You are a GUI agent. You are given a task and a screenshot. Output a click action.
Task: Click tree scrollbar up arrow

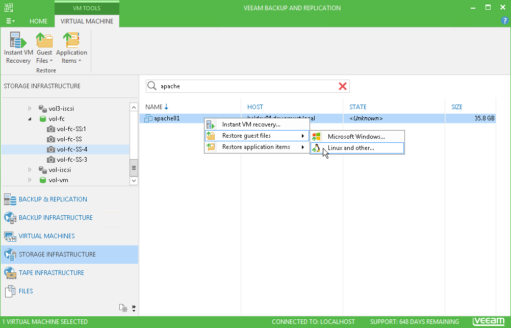click(134, 107)
